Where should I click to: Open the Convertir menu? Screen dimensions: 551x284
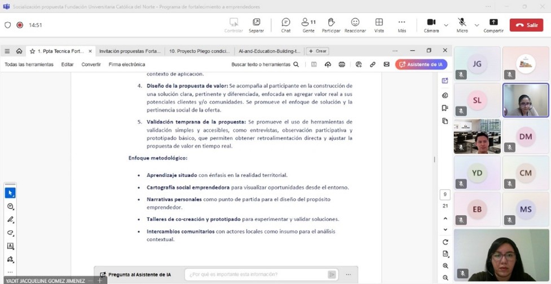(x=91, y=65)
